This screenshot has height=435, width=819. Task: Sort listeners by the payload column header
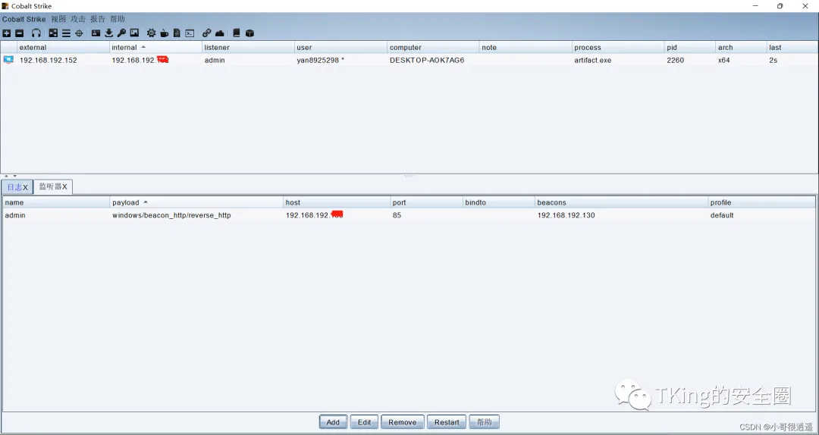tap(196, 202)
